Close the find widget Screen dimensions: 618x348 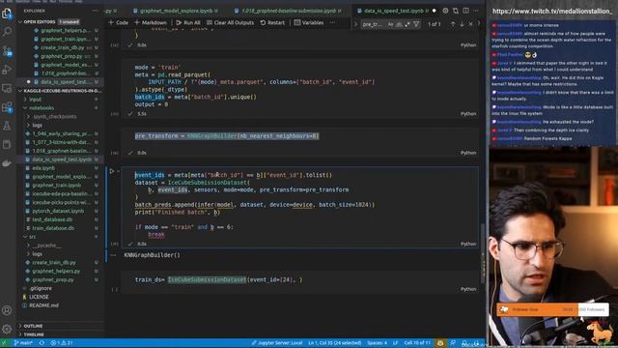(x=470, y=24)
